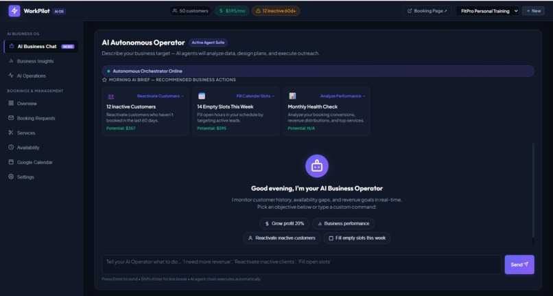Click the $595/mo revenue badge
The image size is (553, 296).
pos(232,11)
